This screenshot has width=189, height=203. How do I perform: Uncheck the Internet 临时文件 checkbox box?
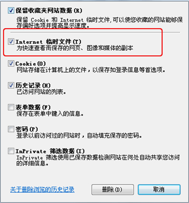[x=11, y=42]
